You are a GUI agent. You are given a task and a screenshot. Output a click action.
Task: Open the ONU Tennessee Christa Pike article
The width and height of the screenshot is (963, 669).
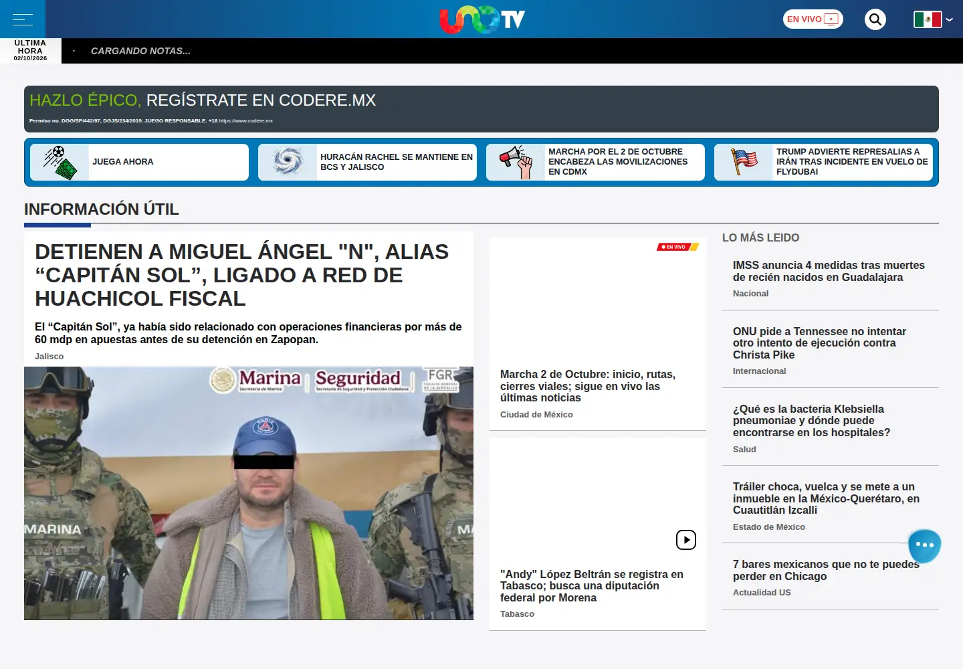819,343
